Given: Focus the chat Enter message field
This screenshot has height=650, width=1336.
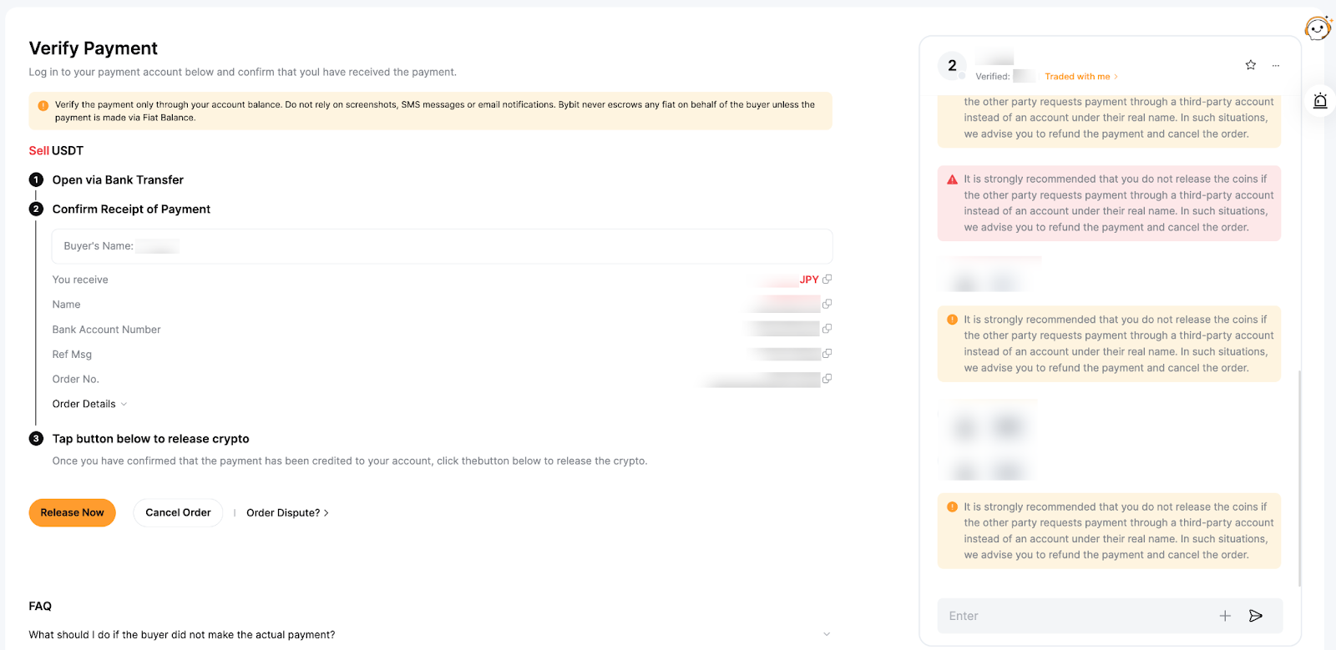Looking at the screenshot, I should click(x=1077, y=616).
